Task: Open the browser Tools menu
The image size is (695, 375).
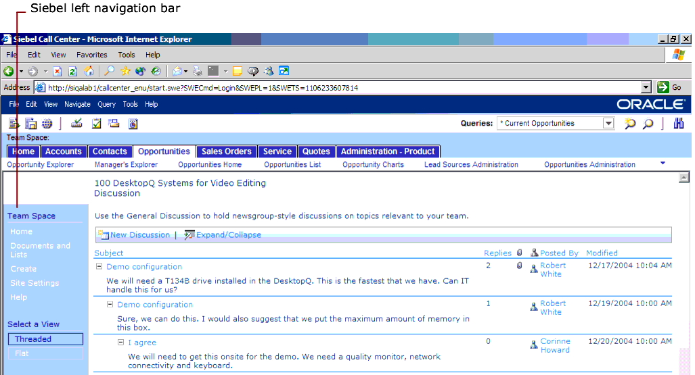Action: coord(127,55)
